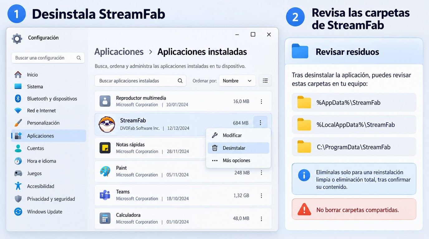Click the Teams size 1,32 GB
Image resolution: width=429 pixels, height=239 pixels.
[x=241, y=195]
